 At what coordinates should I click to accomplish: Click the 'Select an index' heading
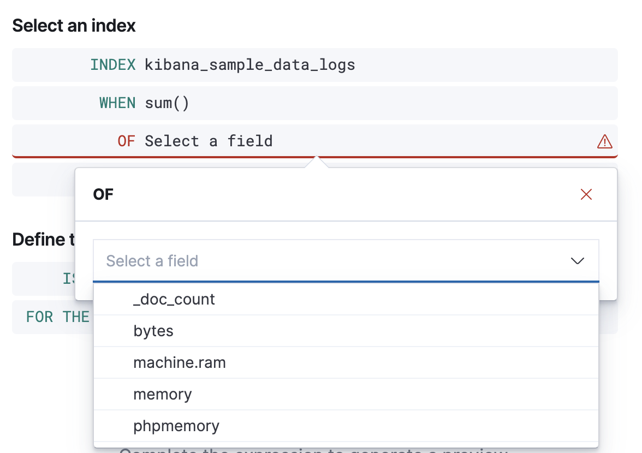point(74,25)
